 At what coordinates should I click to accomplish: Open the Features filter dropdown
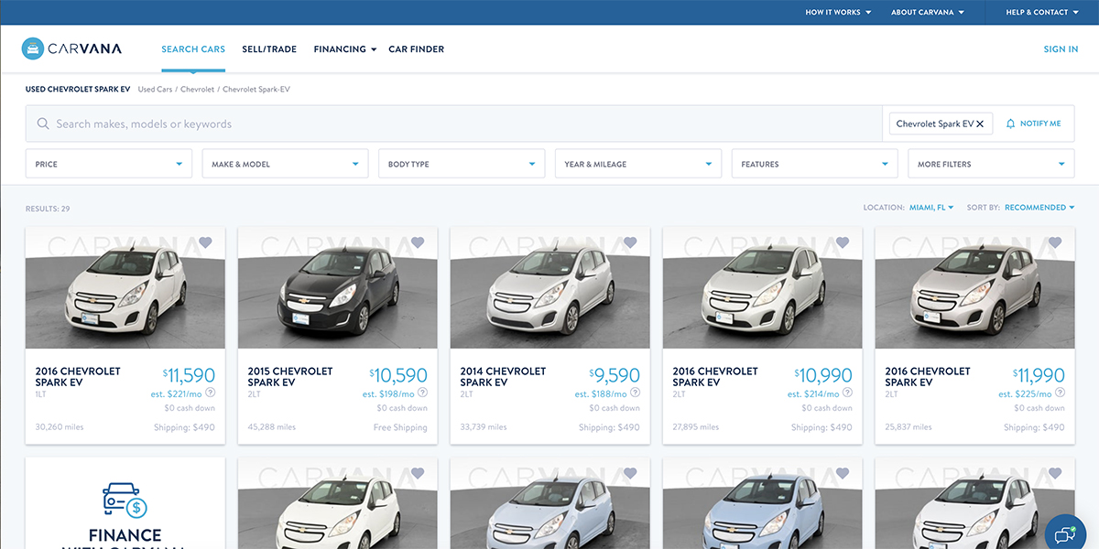[x=815, y=164]
